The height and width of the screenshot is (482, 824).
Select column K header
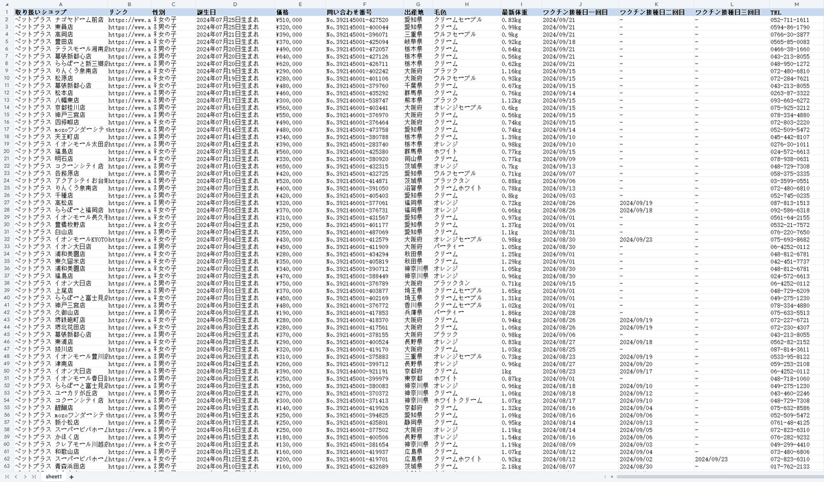[655, 4]
